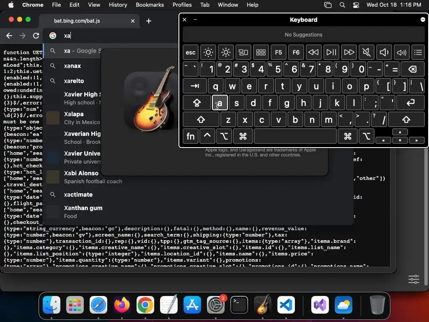The height and width of the screenshot is (322, 429).
Task: Click the No Suggestions bar
Action: click(x=303, y=35)
